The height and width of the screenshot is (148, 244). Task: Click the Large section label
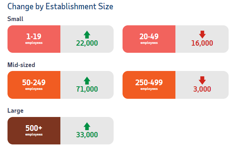pyautogui.click(x=15, y=111)
